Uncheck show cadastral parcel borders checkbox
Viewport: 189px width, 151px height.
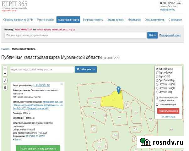click(x=157, y=98)
